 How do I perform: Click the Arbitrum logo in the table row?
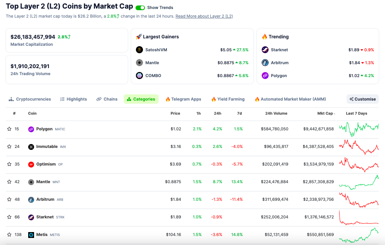(31, 200)
